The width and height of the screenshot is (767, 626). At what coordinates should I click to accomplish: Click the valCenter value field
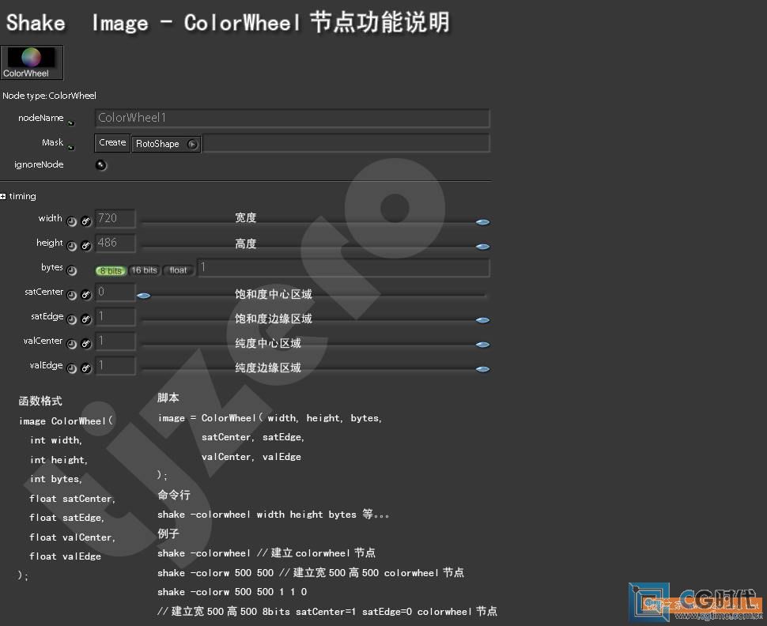coord(115,341)
